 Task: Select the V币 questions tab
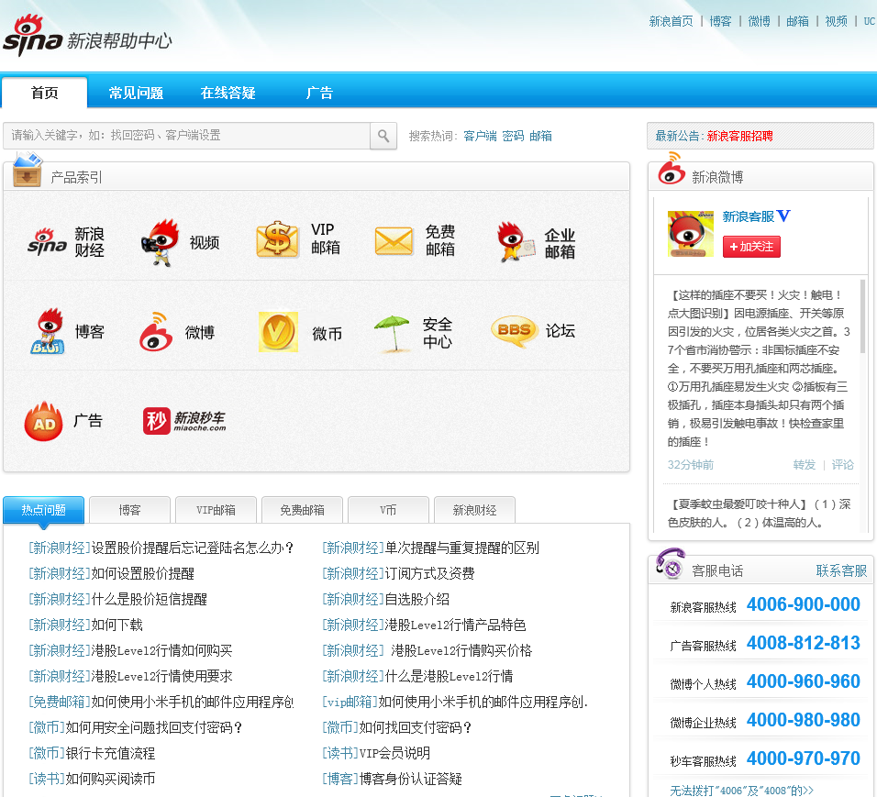[x=388, y=510]
